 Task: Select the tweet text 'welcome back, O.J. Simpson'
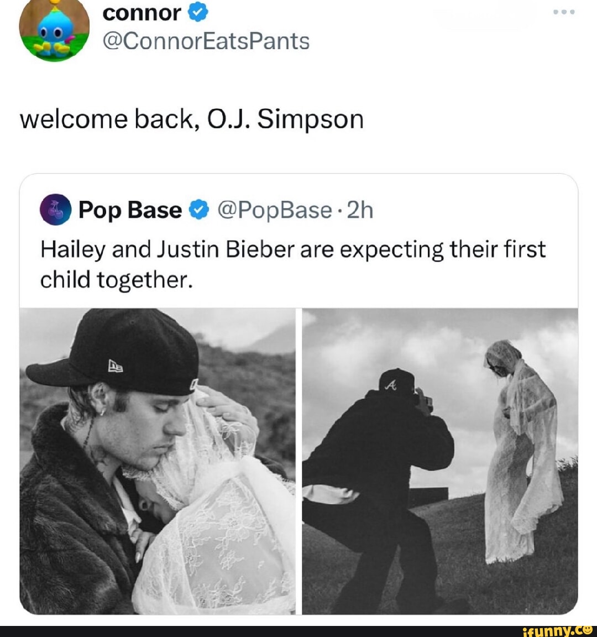point(191,118)
